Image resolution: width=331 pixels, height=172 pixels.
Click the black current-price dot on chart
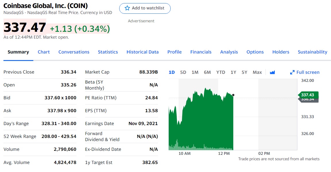tap(233, 95)
